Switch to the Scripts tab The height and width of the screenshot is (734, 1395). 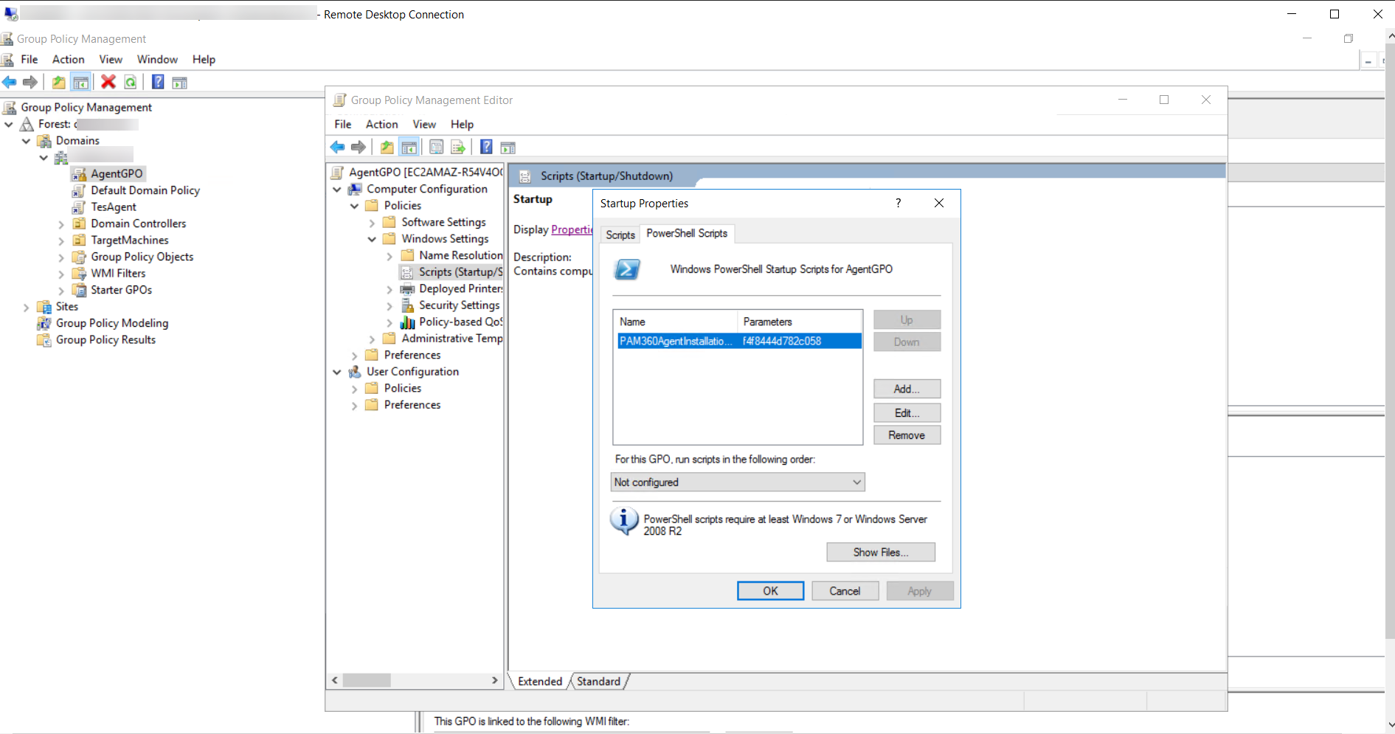click(x=620, y=235)
